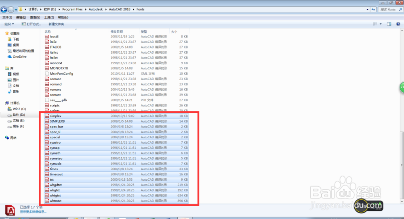This screenshot has height=219, width=404.
Task: Click the 打开方式... button
Action: click(x=31, y=24)
